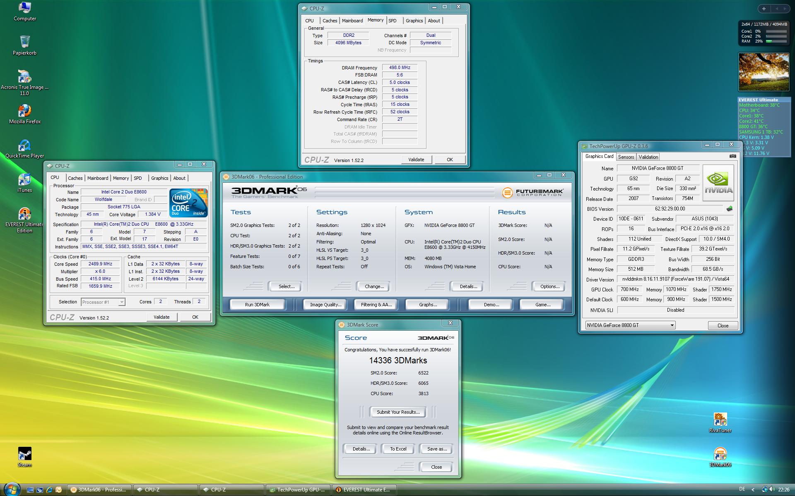Launch Acronis True Image 11.0 shortcut

[x=25, y=83]
